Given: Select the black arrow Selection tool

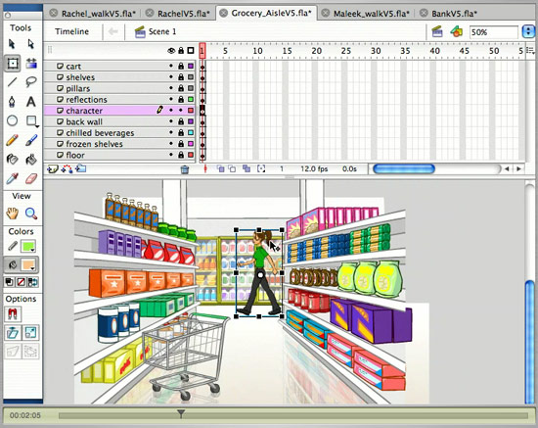Looking at the screenshot, I should click(x=12, y=44).
